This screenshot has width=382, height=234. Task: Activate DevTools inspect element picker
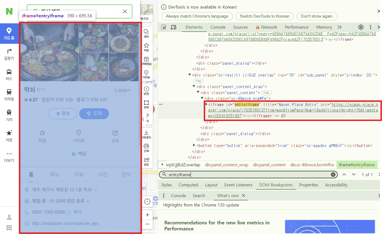(x=164, y=27)
